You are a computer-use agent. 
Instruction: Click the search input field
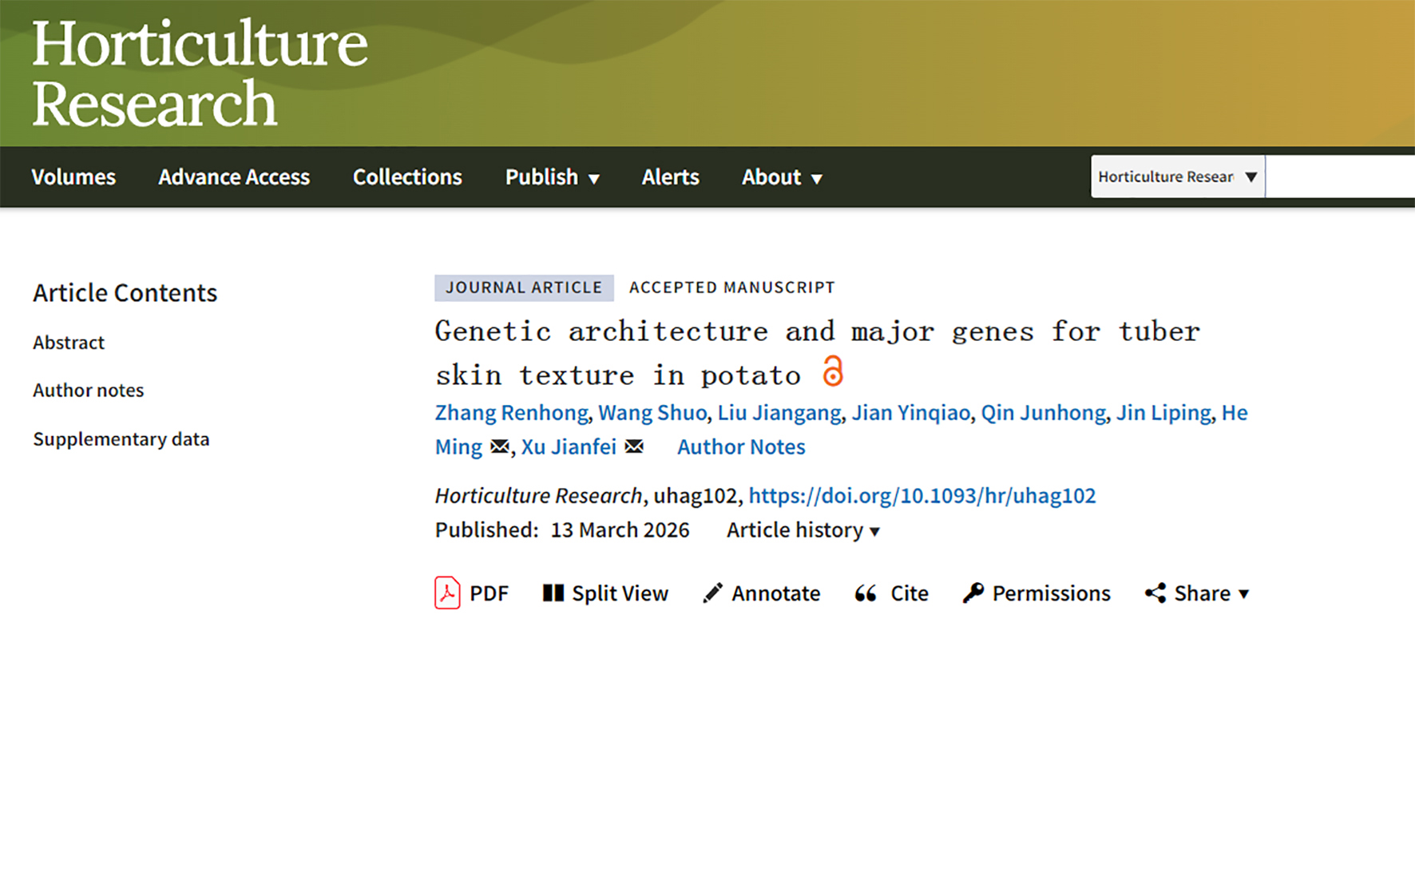coord(1340,176)
